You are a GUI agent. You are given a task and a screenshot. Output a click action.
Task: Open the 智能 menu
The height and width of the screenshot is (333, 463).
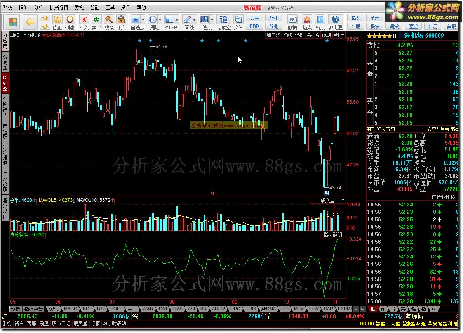94,7
